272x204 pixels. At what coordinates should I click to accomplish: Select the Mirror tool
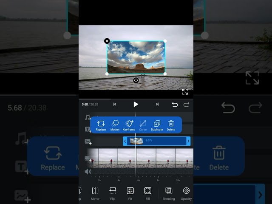(95, 194)
